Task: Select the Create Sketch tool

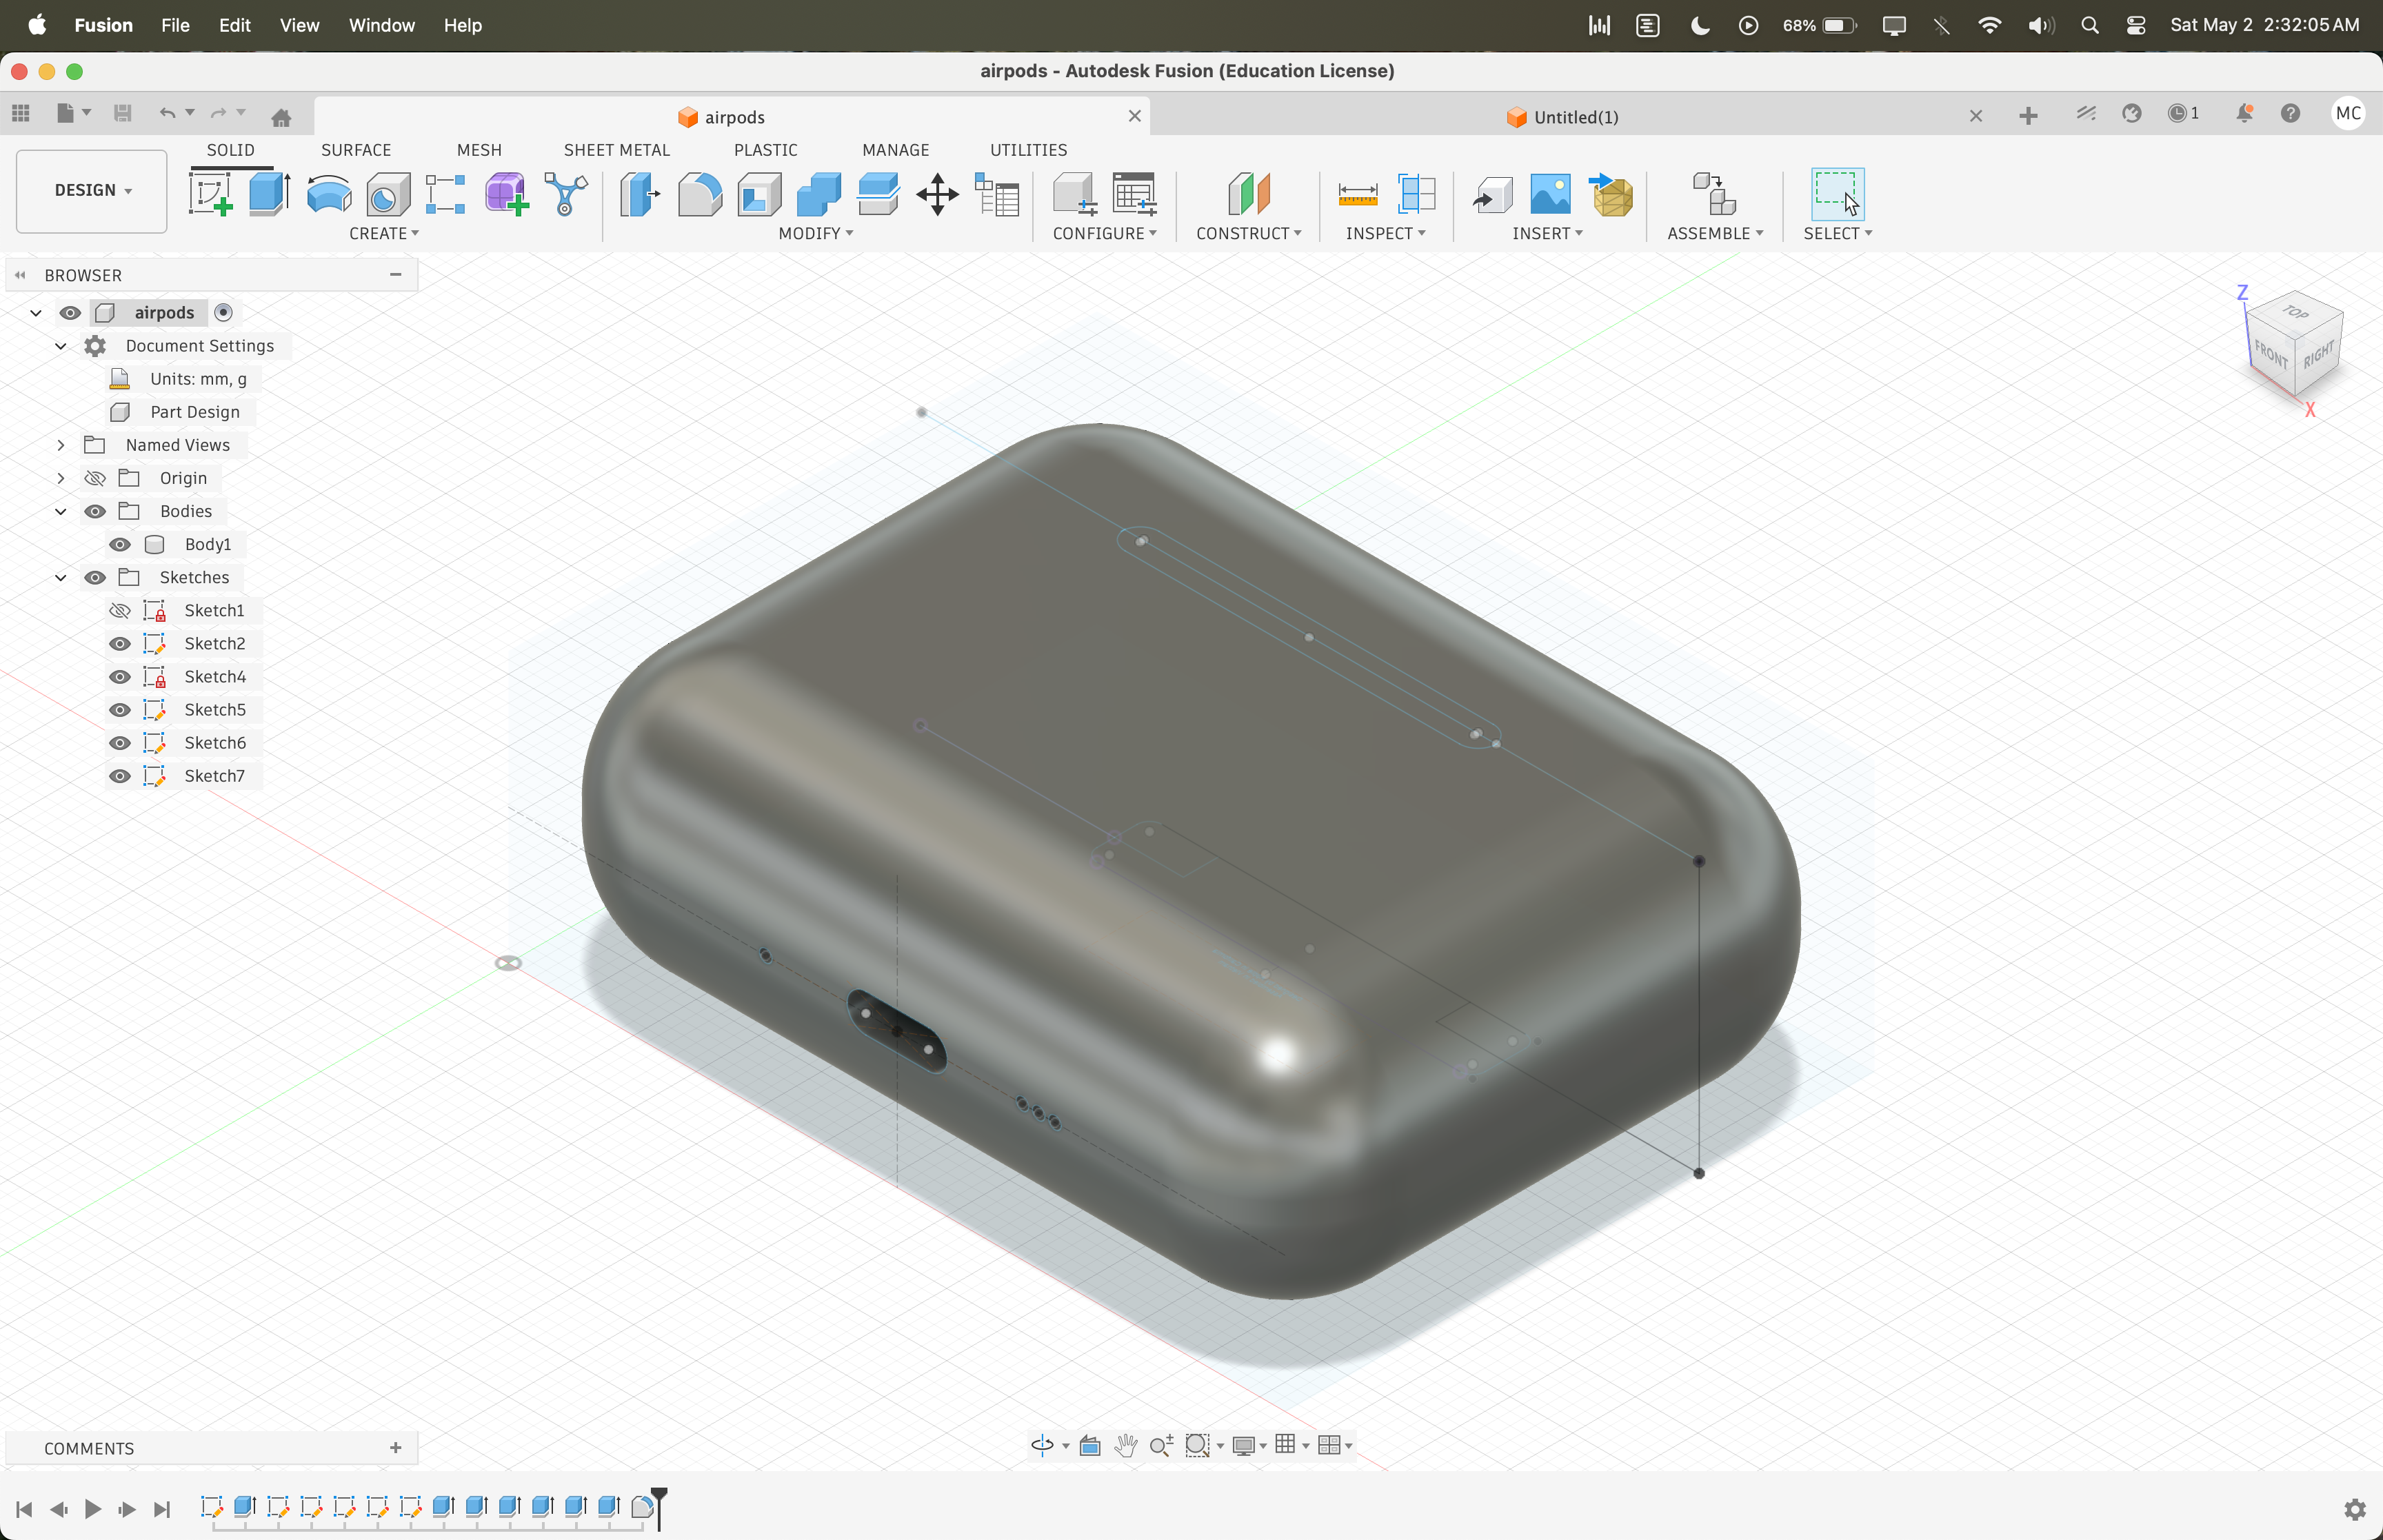Action: pyautogui.click(x=211, y=194)
